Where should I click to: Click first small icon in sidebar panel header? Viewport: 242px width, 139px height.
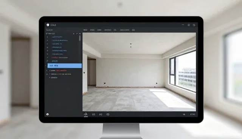click(74, 34)
